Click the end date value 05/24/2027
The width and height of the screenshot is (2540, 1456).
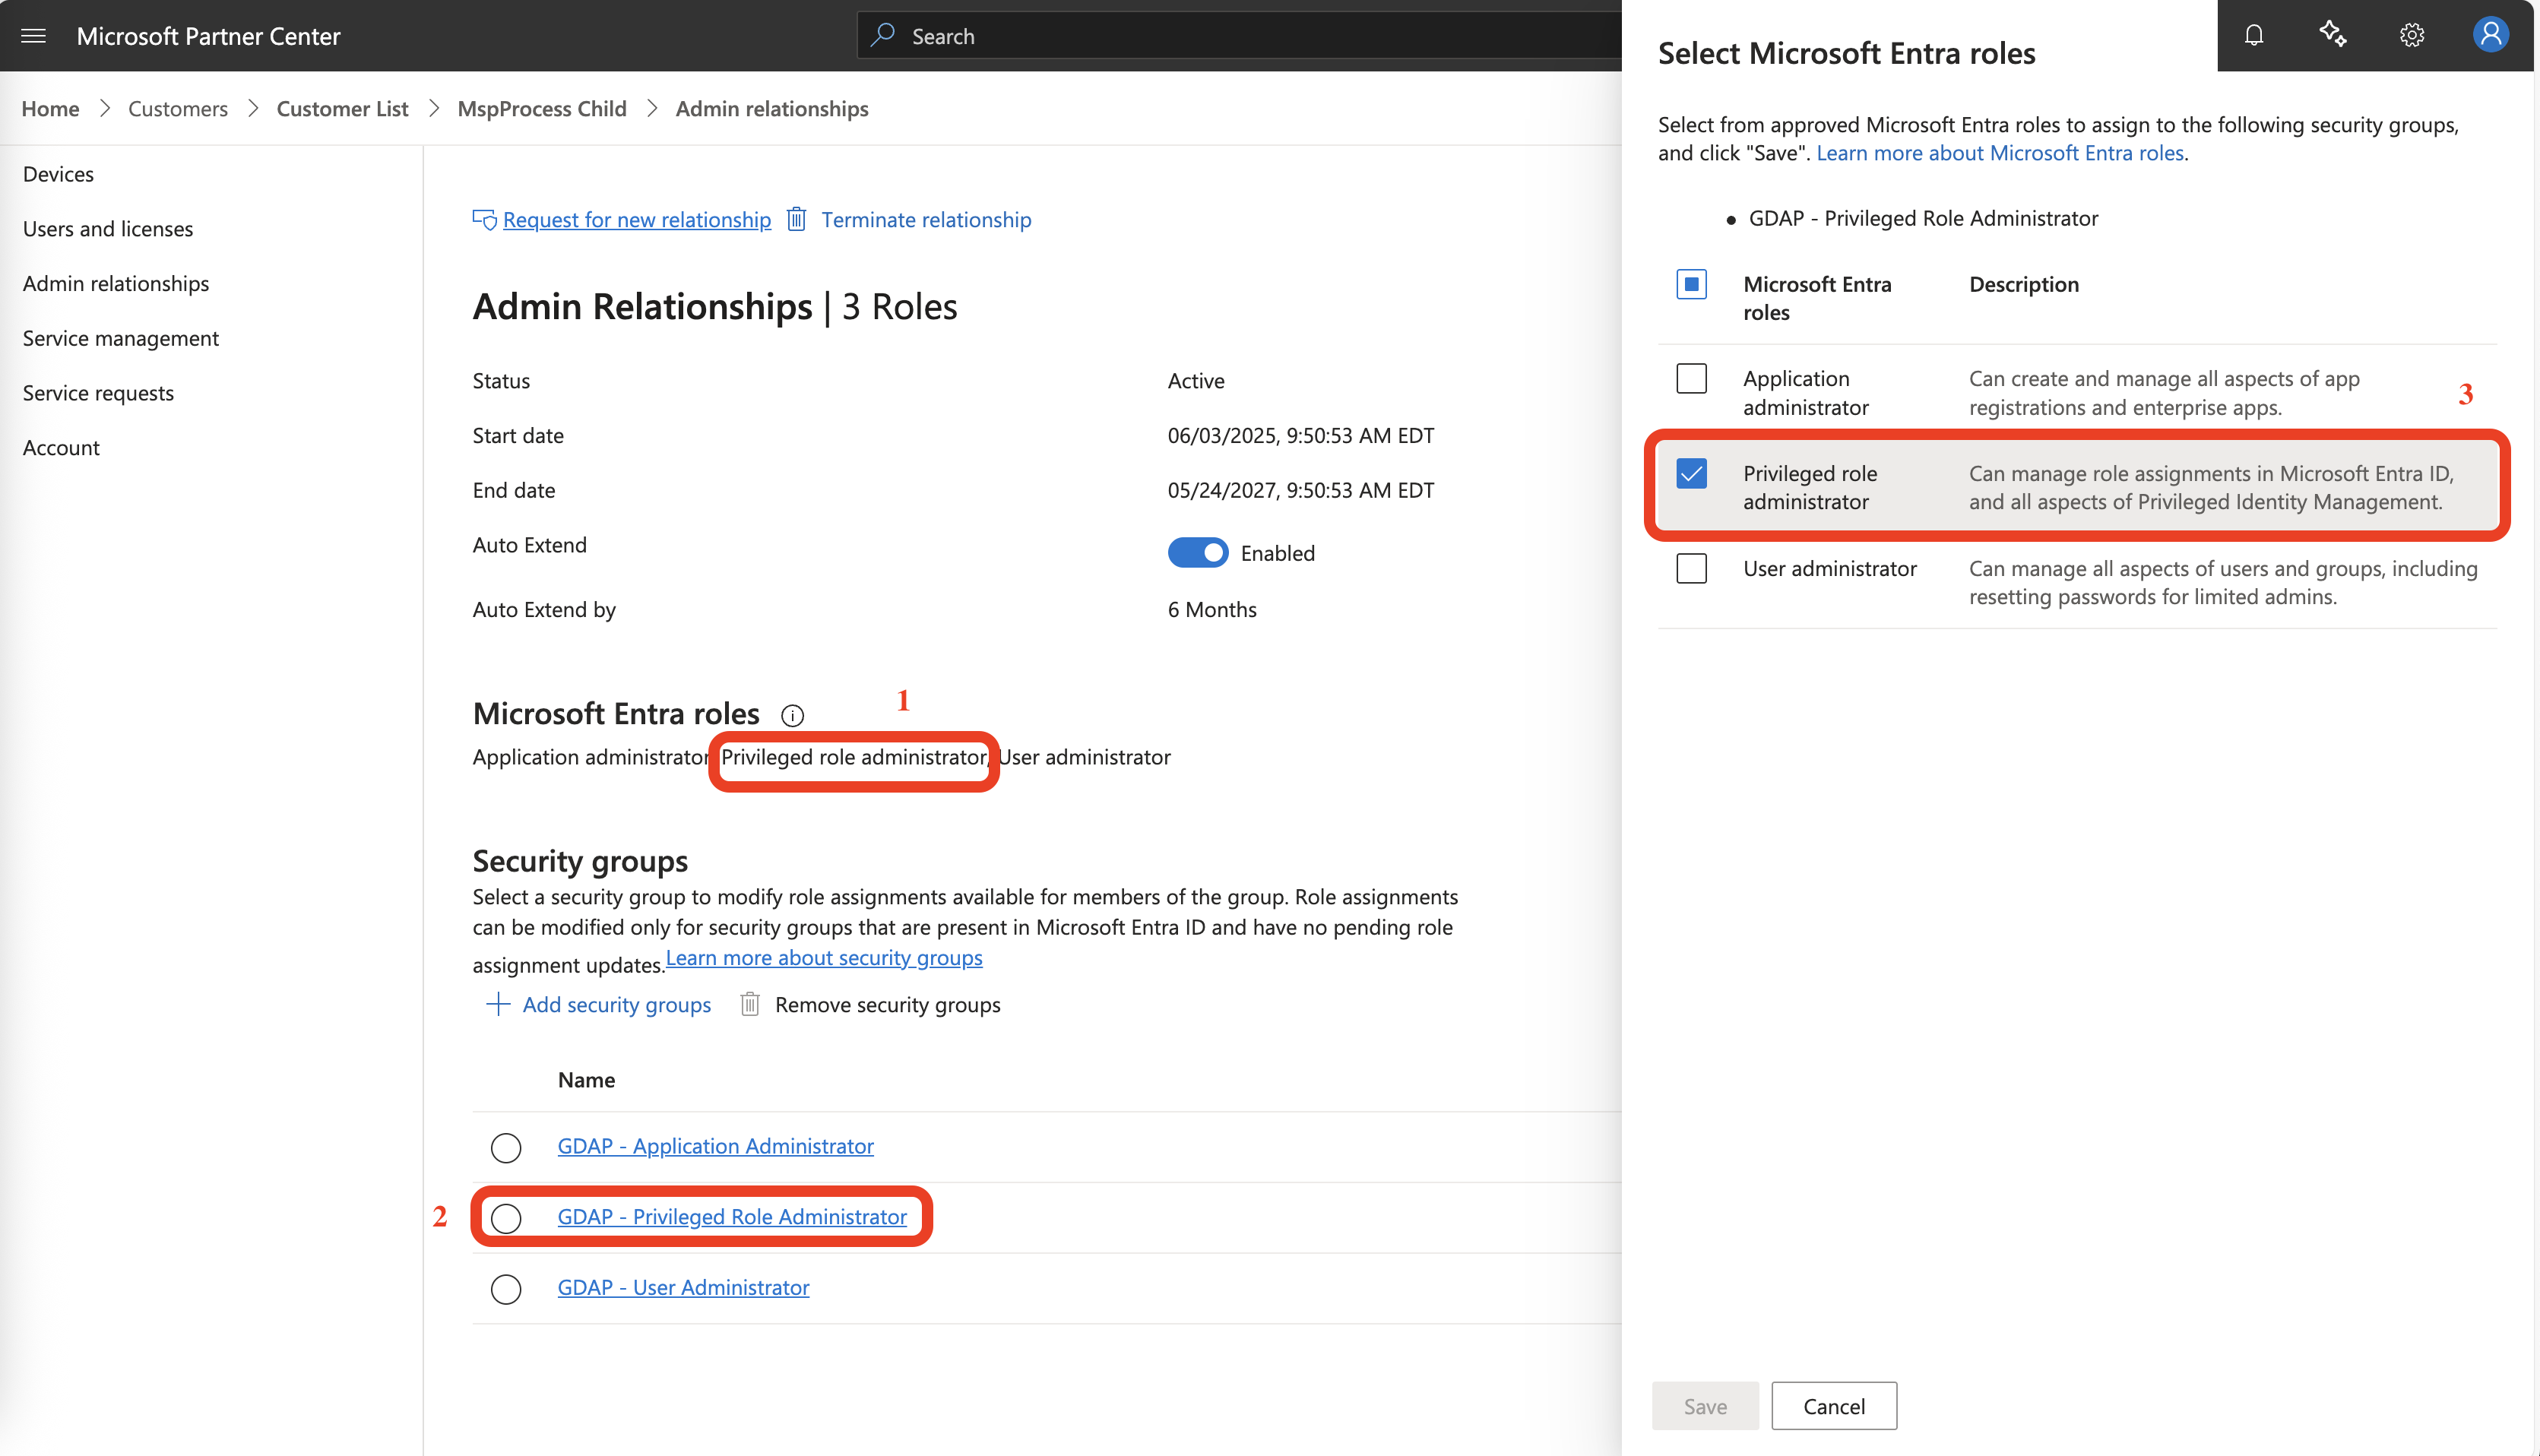1301,490
